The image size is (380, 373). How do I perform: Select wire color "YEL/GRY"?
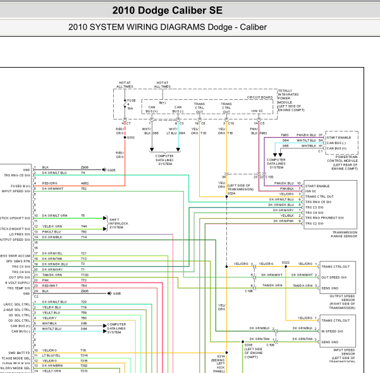[49, 318]
